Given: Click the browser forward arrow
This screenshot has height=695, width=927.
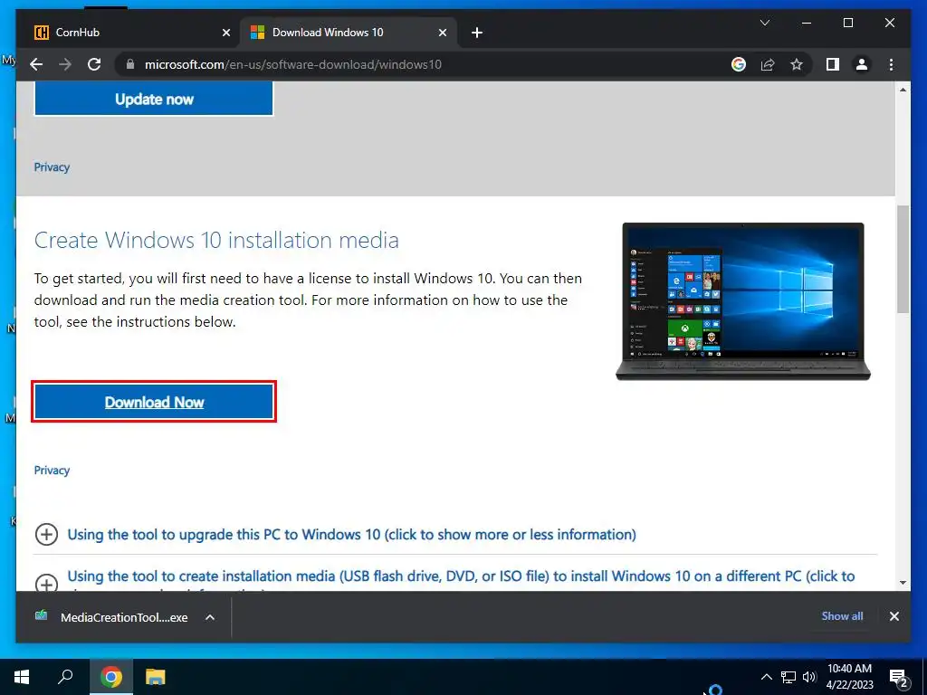Looking at the screenshot, I should [65, 64].
